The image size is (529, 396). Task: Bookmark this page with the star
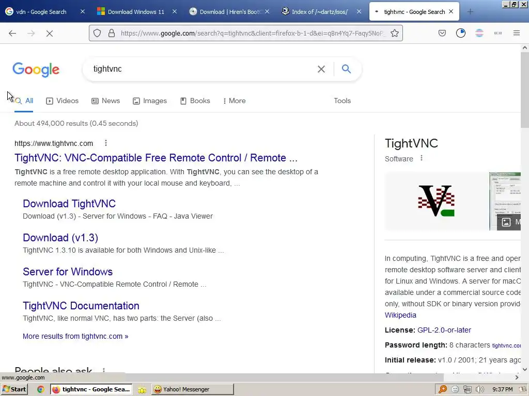(x=394, y=33)
